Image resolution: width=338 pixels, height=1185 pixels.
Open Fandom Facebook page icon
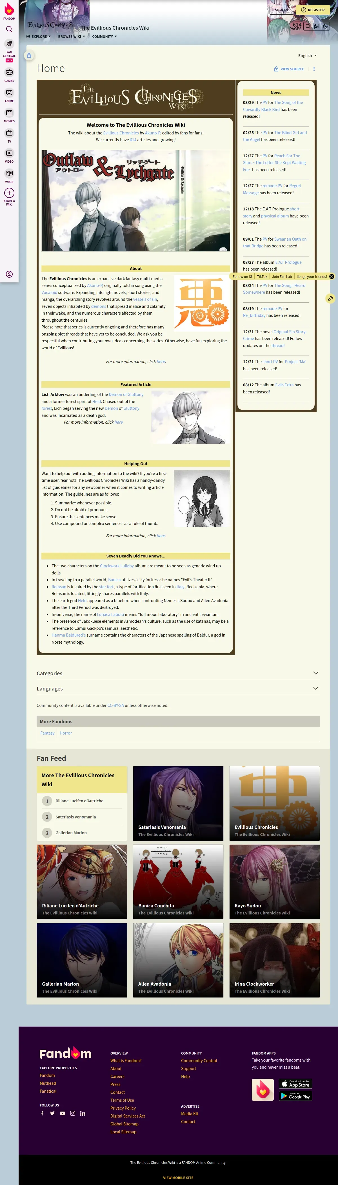pos(42,1113)
